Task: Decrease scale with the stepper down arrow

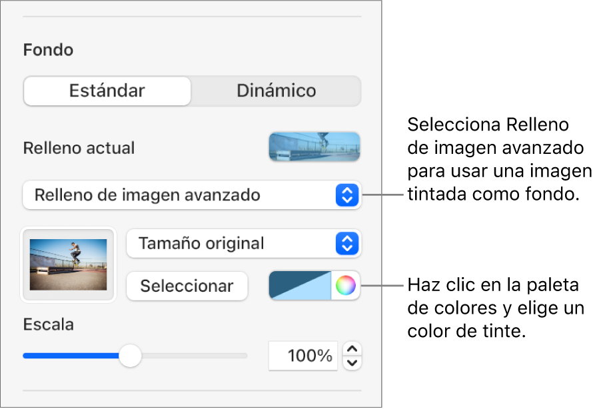Action: point(354,363)
